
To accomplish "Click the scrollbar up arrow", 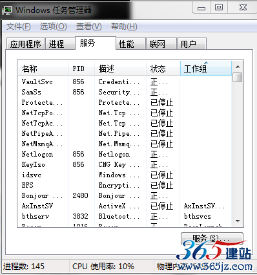I will point(238,67).
